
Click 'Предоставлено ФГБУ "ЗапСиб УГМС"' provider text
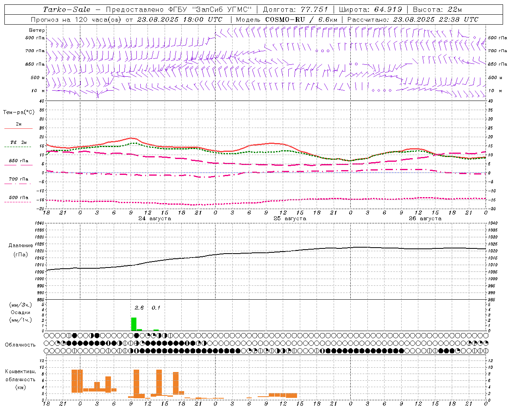point(179,10)
